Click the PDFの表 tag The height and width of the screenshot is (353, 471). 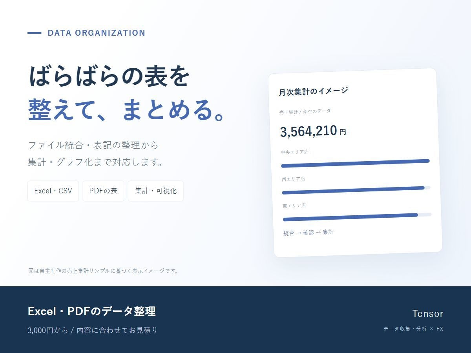click(x=103, y=191)
